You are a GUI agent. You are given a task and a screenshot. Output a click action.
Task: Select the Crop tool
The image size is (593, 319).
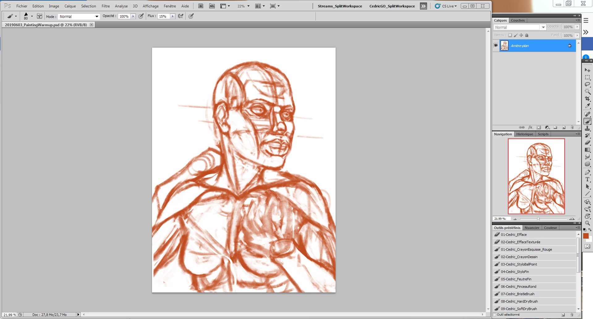587,99
